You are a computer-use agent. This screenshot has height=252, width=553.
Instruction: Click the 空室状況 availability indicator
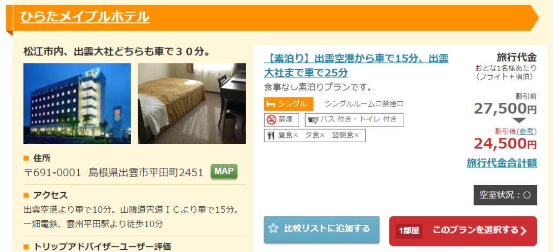click(x=505, y=195)
